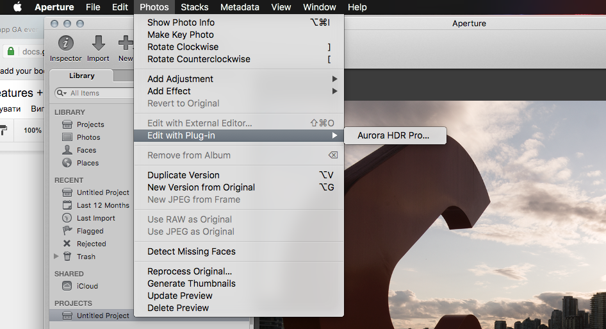The width and height of the screenshot is (606, 329).
Task: Choose Show Photo Info
Action: (239, 22)
